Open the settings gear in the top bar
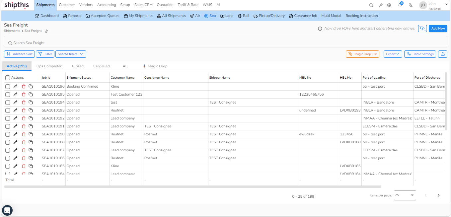 click(389, 5)
